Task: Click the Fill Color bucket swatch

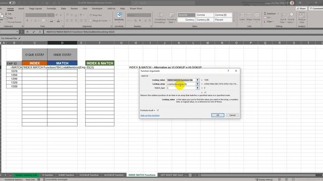Action: [51, 21]
